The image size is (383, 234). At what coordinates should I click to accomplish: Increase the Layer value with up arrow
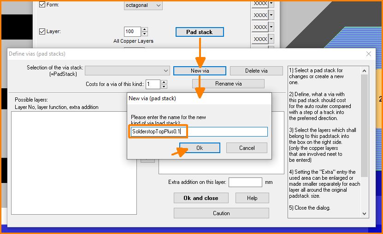pyautogui.click(x=145, y=29)
